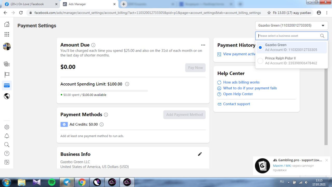332x187 pixels.
Task: Dismiss the Gambling.pro notification popup
Action: click(327, 160)
